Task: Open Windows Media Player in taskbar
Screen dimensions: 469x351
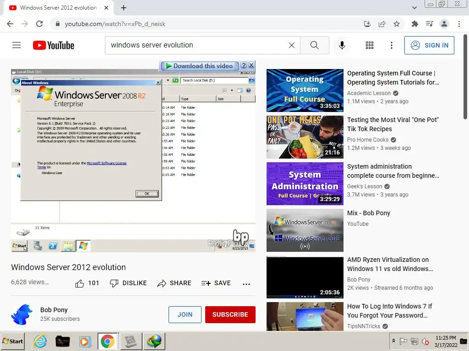Action: point(85,341)
